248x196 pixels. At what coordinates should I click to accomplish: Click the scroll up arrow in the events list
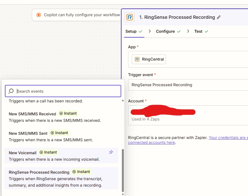123,101
